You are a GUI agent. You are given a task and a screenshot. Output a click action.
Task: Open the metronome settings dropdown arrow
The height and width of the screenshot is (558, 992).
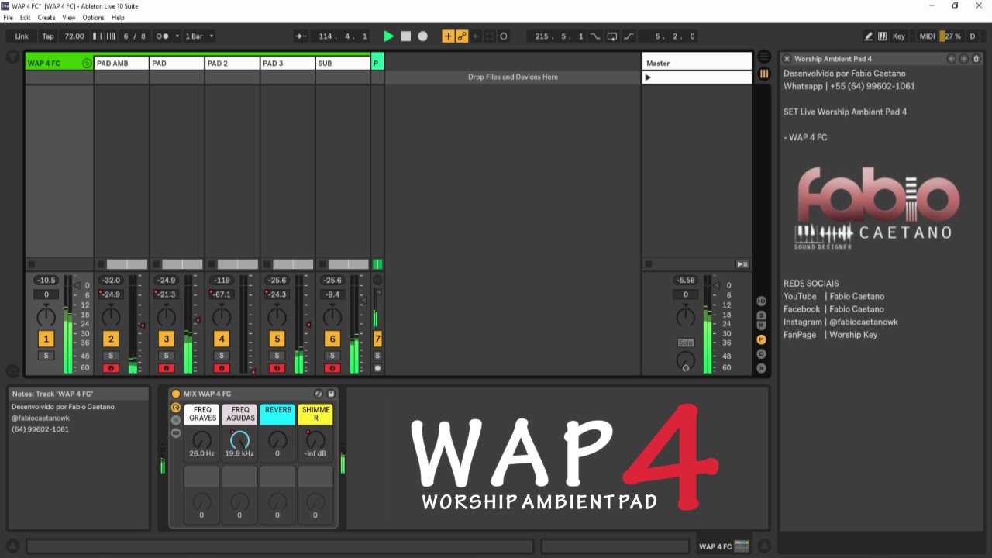coord(177,36)
